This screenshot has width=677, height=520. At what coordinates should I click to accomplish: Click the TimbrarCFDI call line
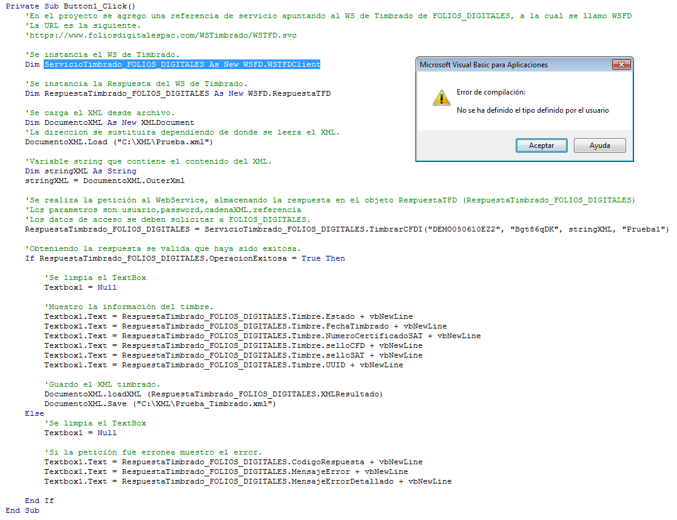coord(243,229)
